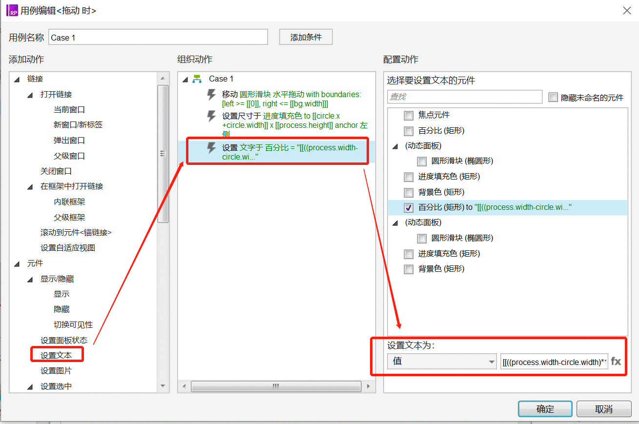Click the 添加动作 scroll up arrow
Viewport: 639px width, 424px height.
click(x=163, y=79)
